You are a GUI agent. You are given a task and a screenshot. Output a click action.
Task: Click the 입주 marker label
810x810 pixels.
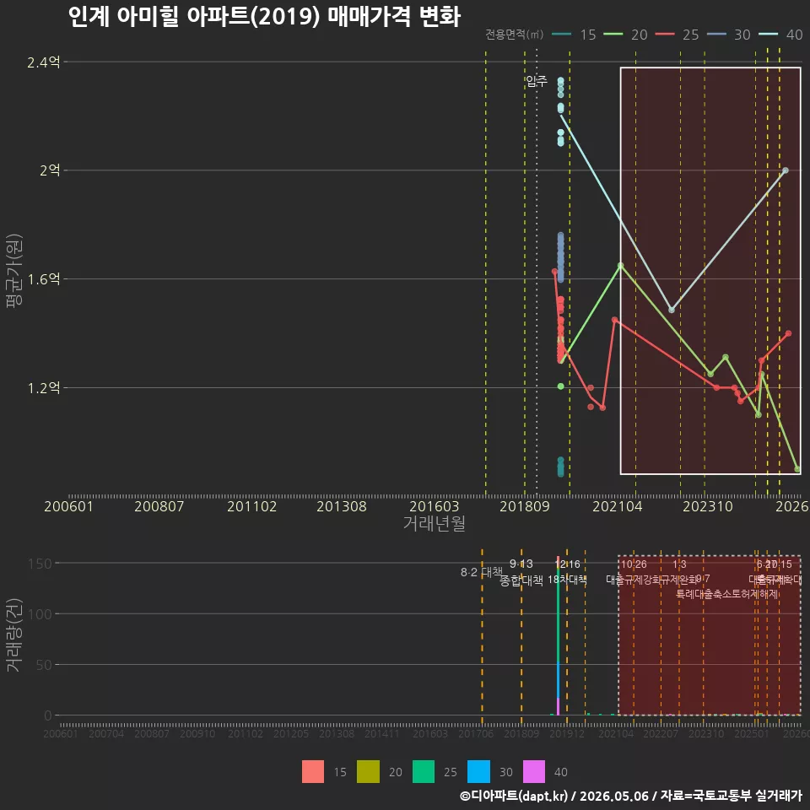pos(537,81)
